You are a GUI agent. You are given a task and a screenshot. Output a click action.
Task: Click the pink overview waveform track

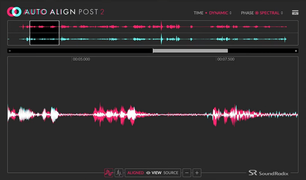point(153,27)
